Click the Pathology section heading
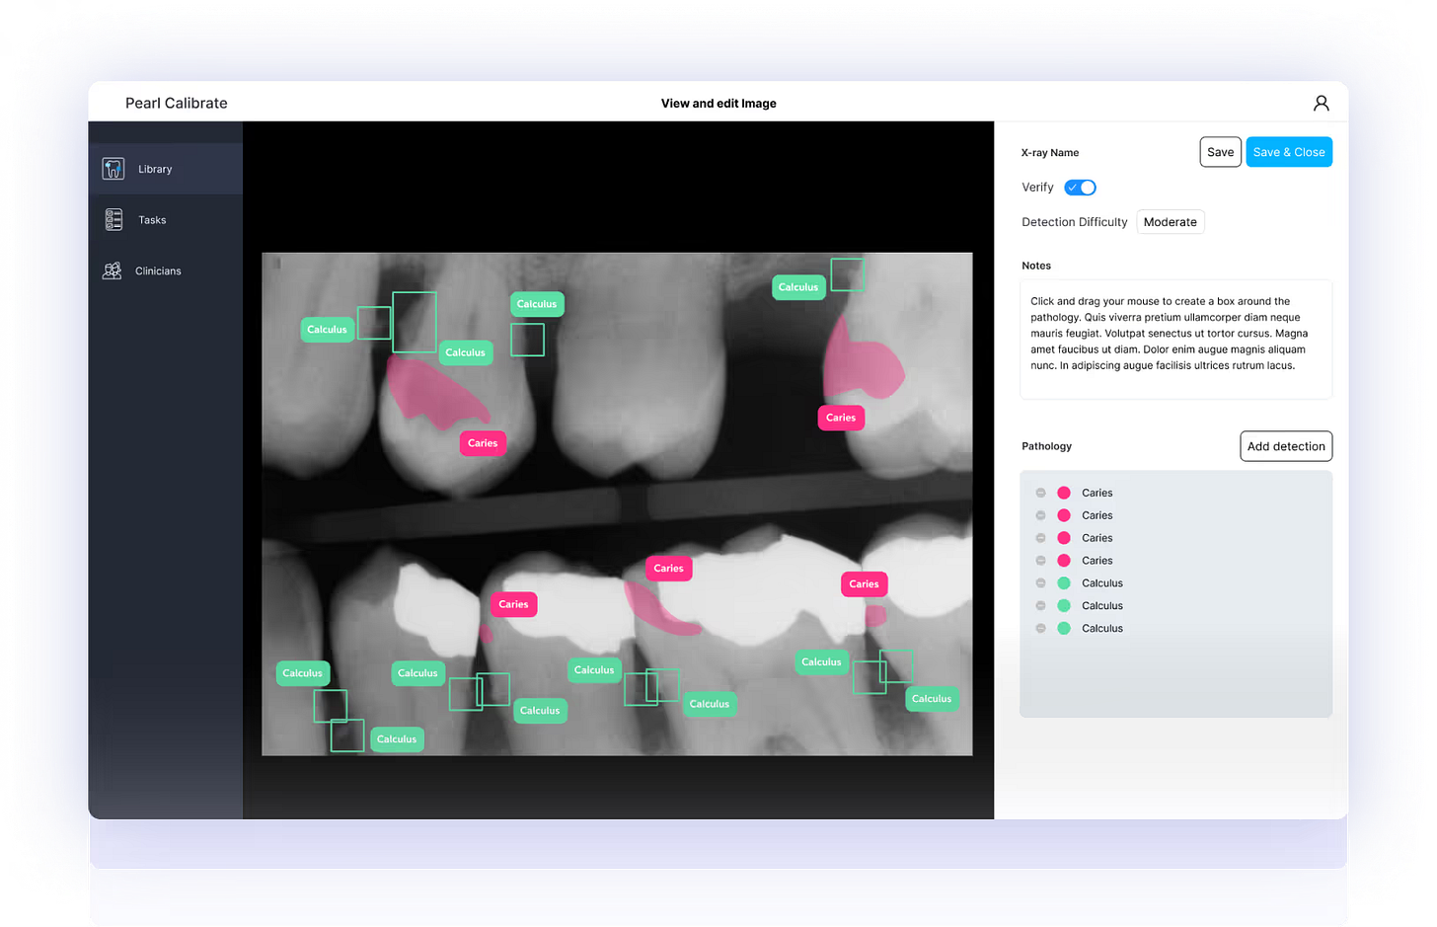Image resolution: width=1437 pixels, height=927 pixels. coord(1046,446)
